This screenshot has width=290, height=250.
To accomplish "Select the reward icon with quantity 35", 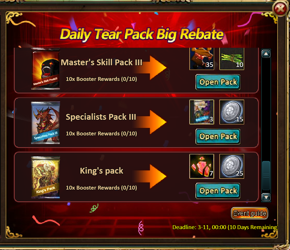I will (202, 59).
